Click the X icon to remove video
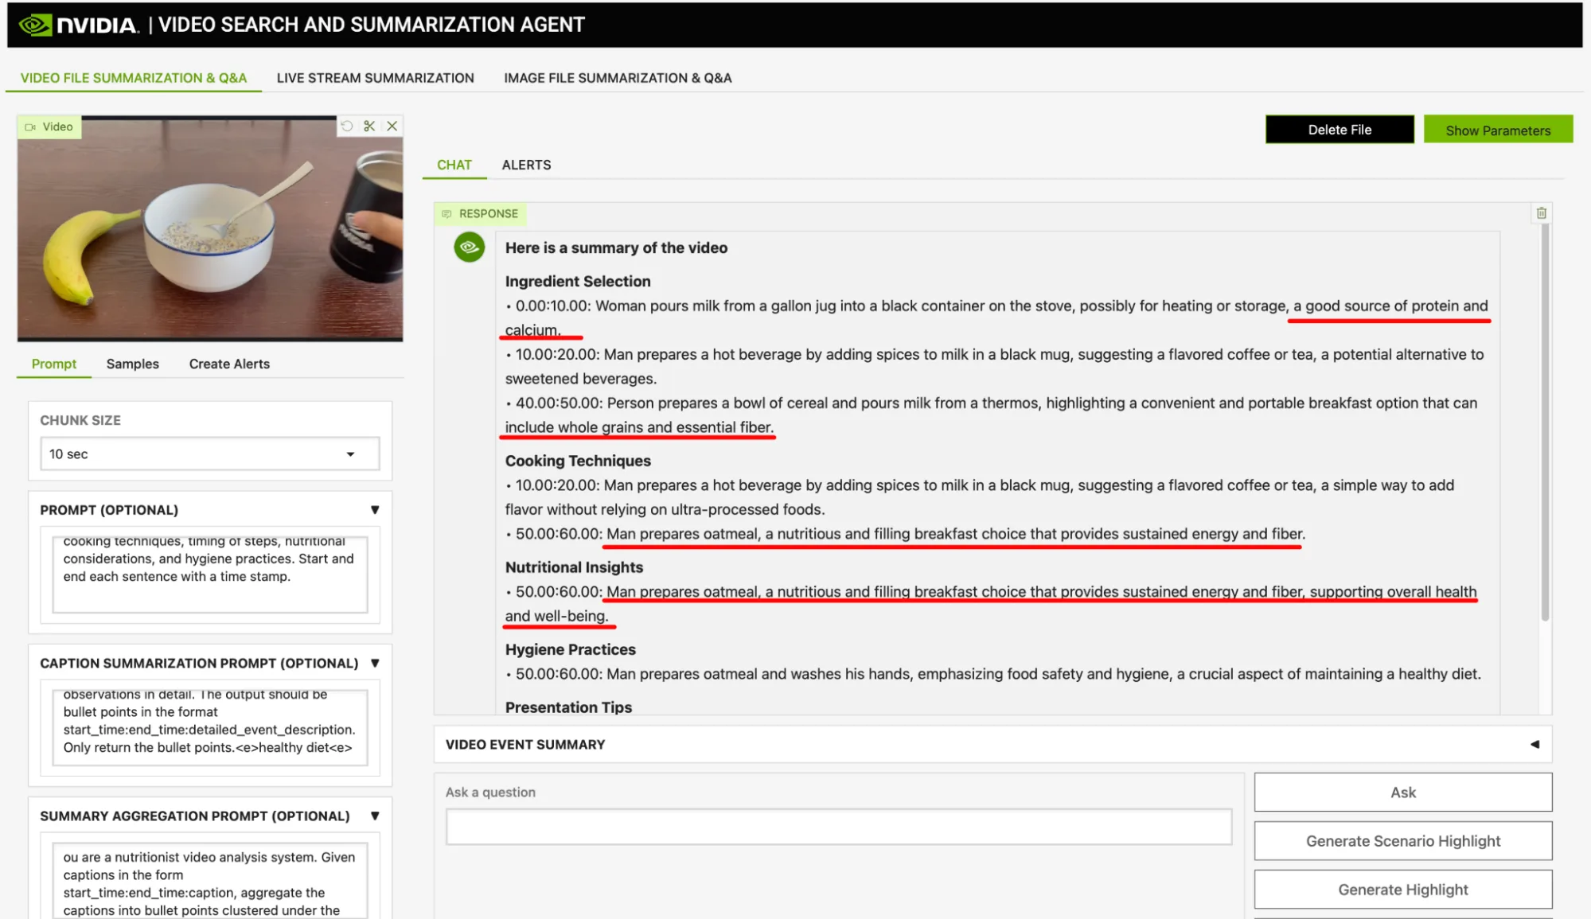Image resolution: width=1591 pixels, height=919 pixels. pyautogui.click(x=392, y=126)
